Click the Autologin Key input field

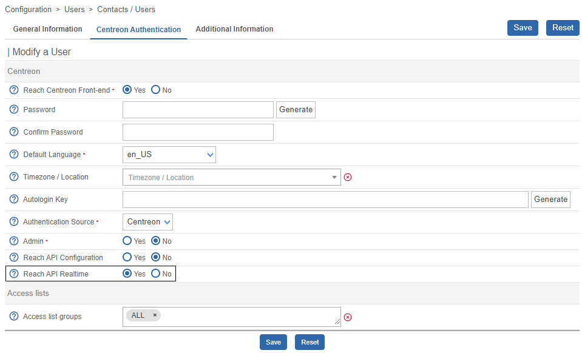click(325, 200)
